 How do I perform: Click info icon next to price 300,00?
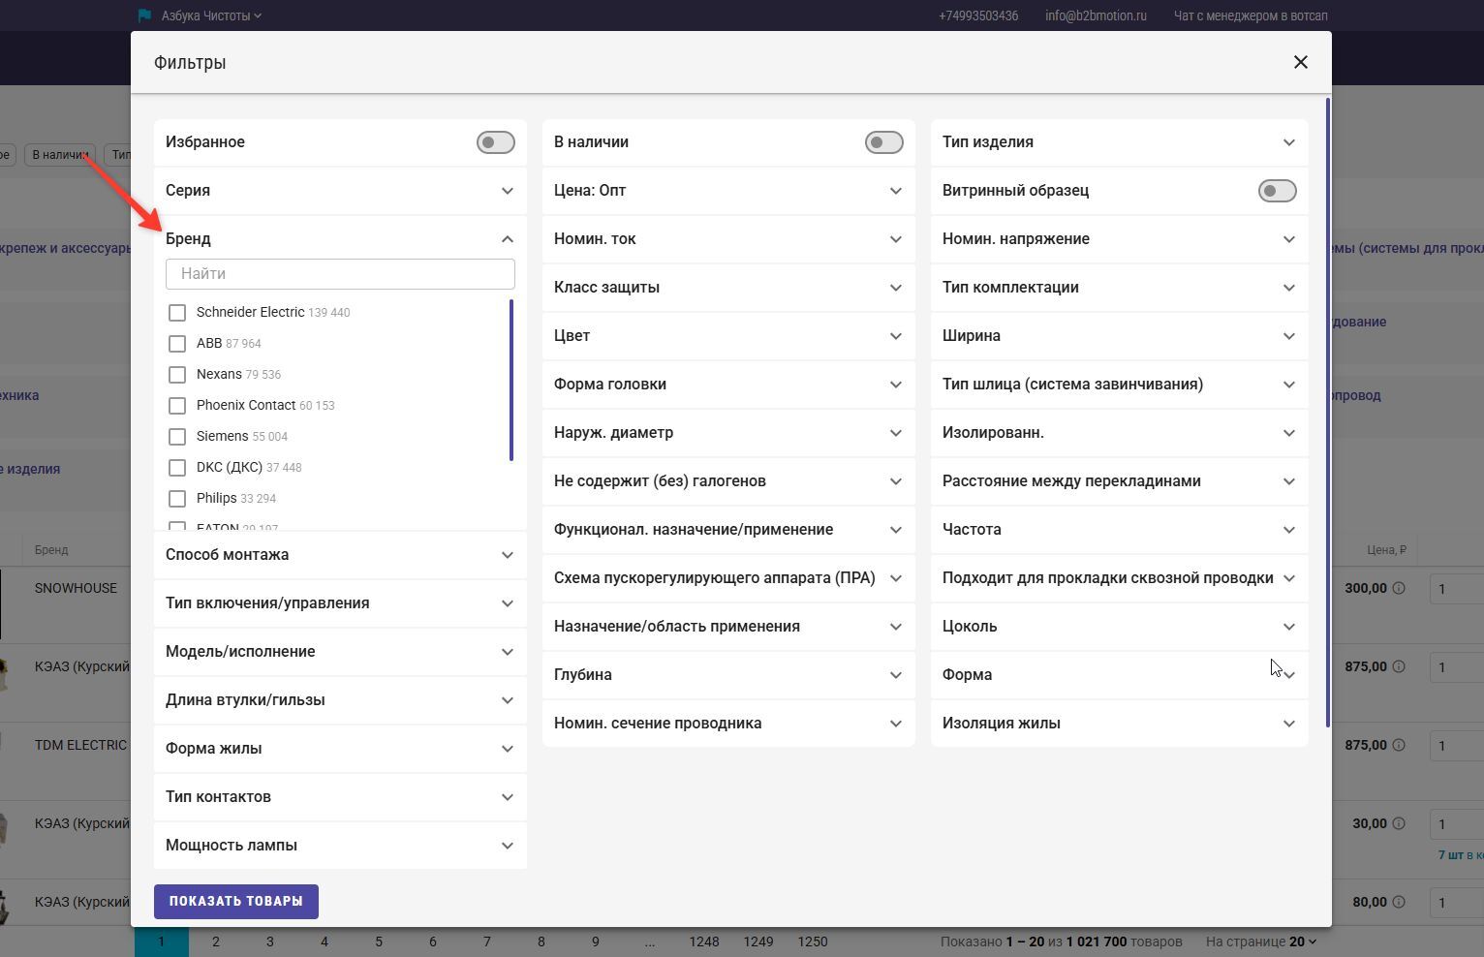[1399, 588]
